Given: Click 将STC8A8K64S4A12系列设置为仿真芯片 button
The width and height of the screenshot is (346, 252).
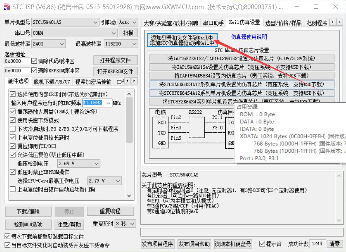Looking at the screenshot, I should (242, 84).
